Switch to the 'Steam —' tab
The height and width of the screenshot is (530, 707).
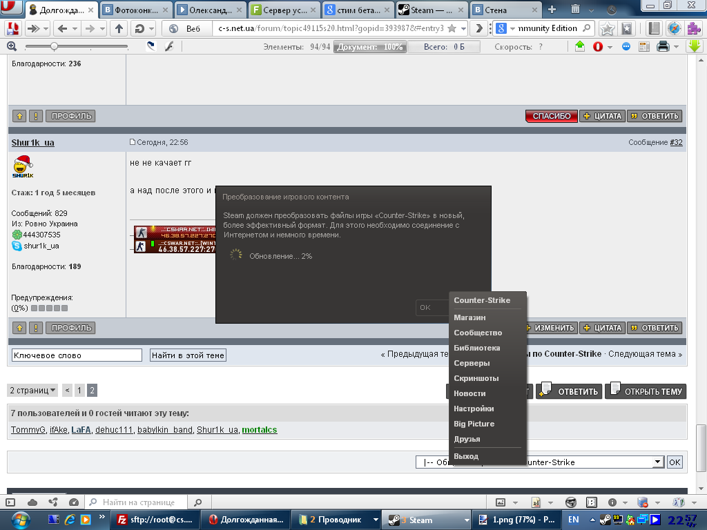coord(432,10)
